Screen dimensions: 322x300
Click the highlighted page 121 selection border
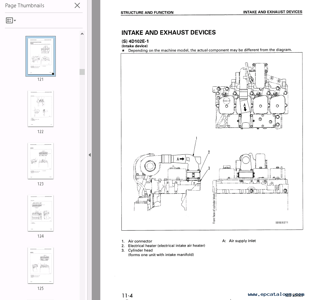[x=40, y=36]
